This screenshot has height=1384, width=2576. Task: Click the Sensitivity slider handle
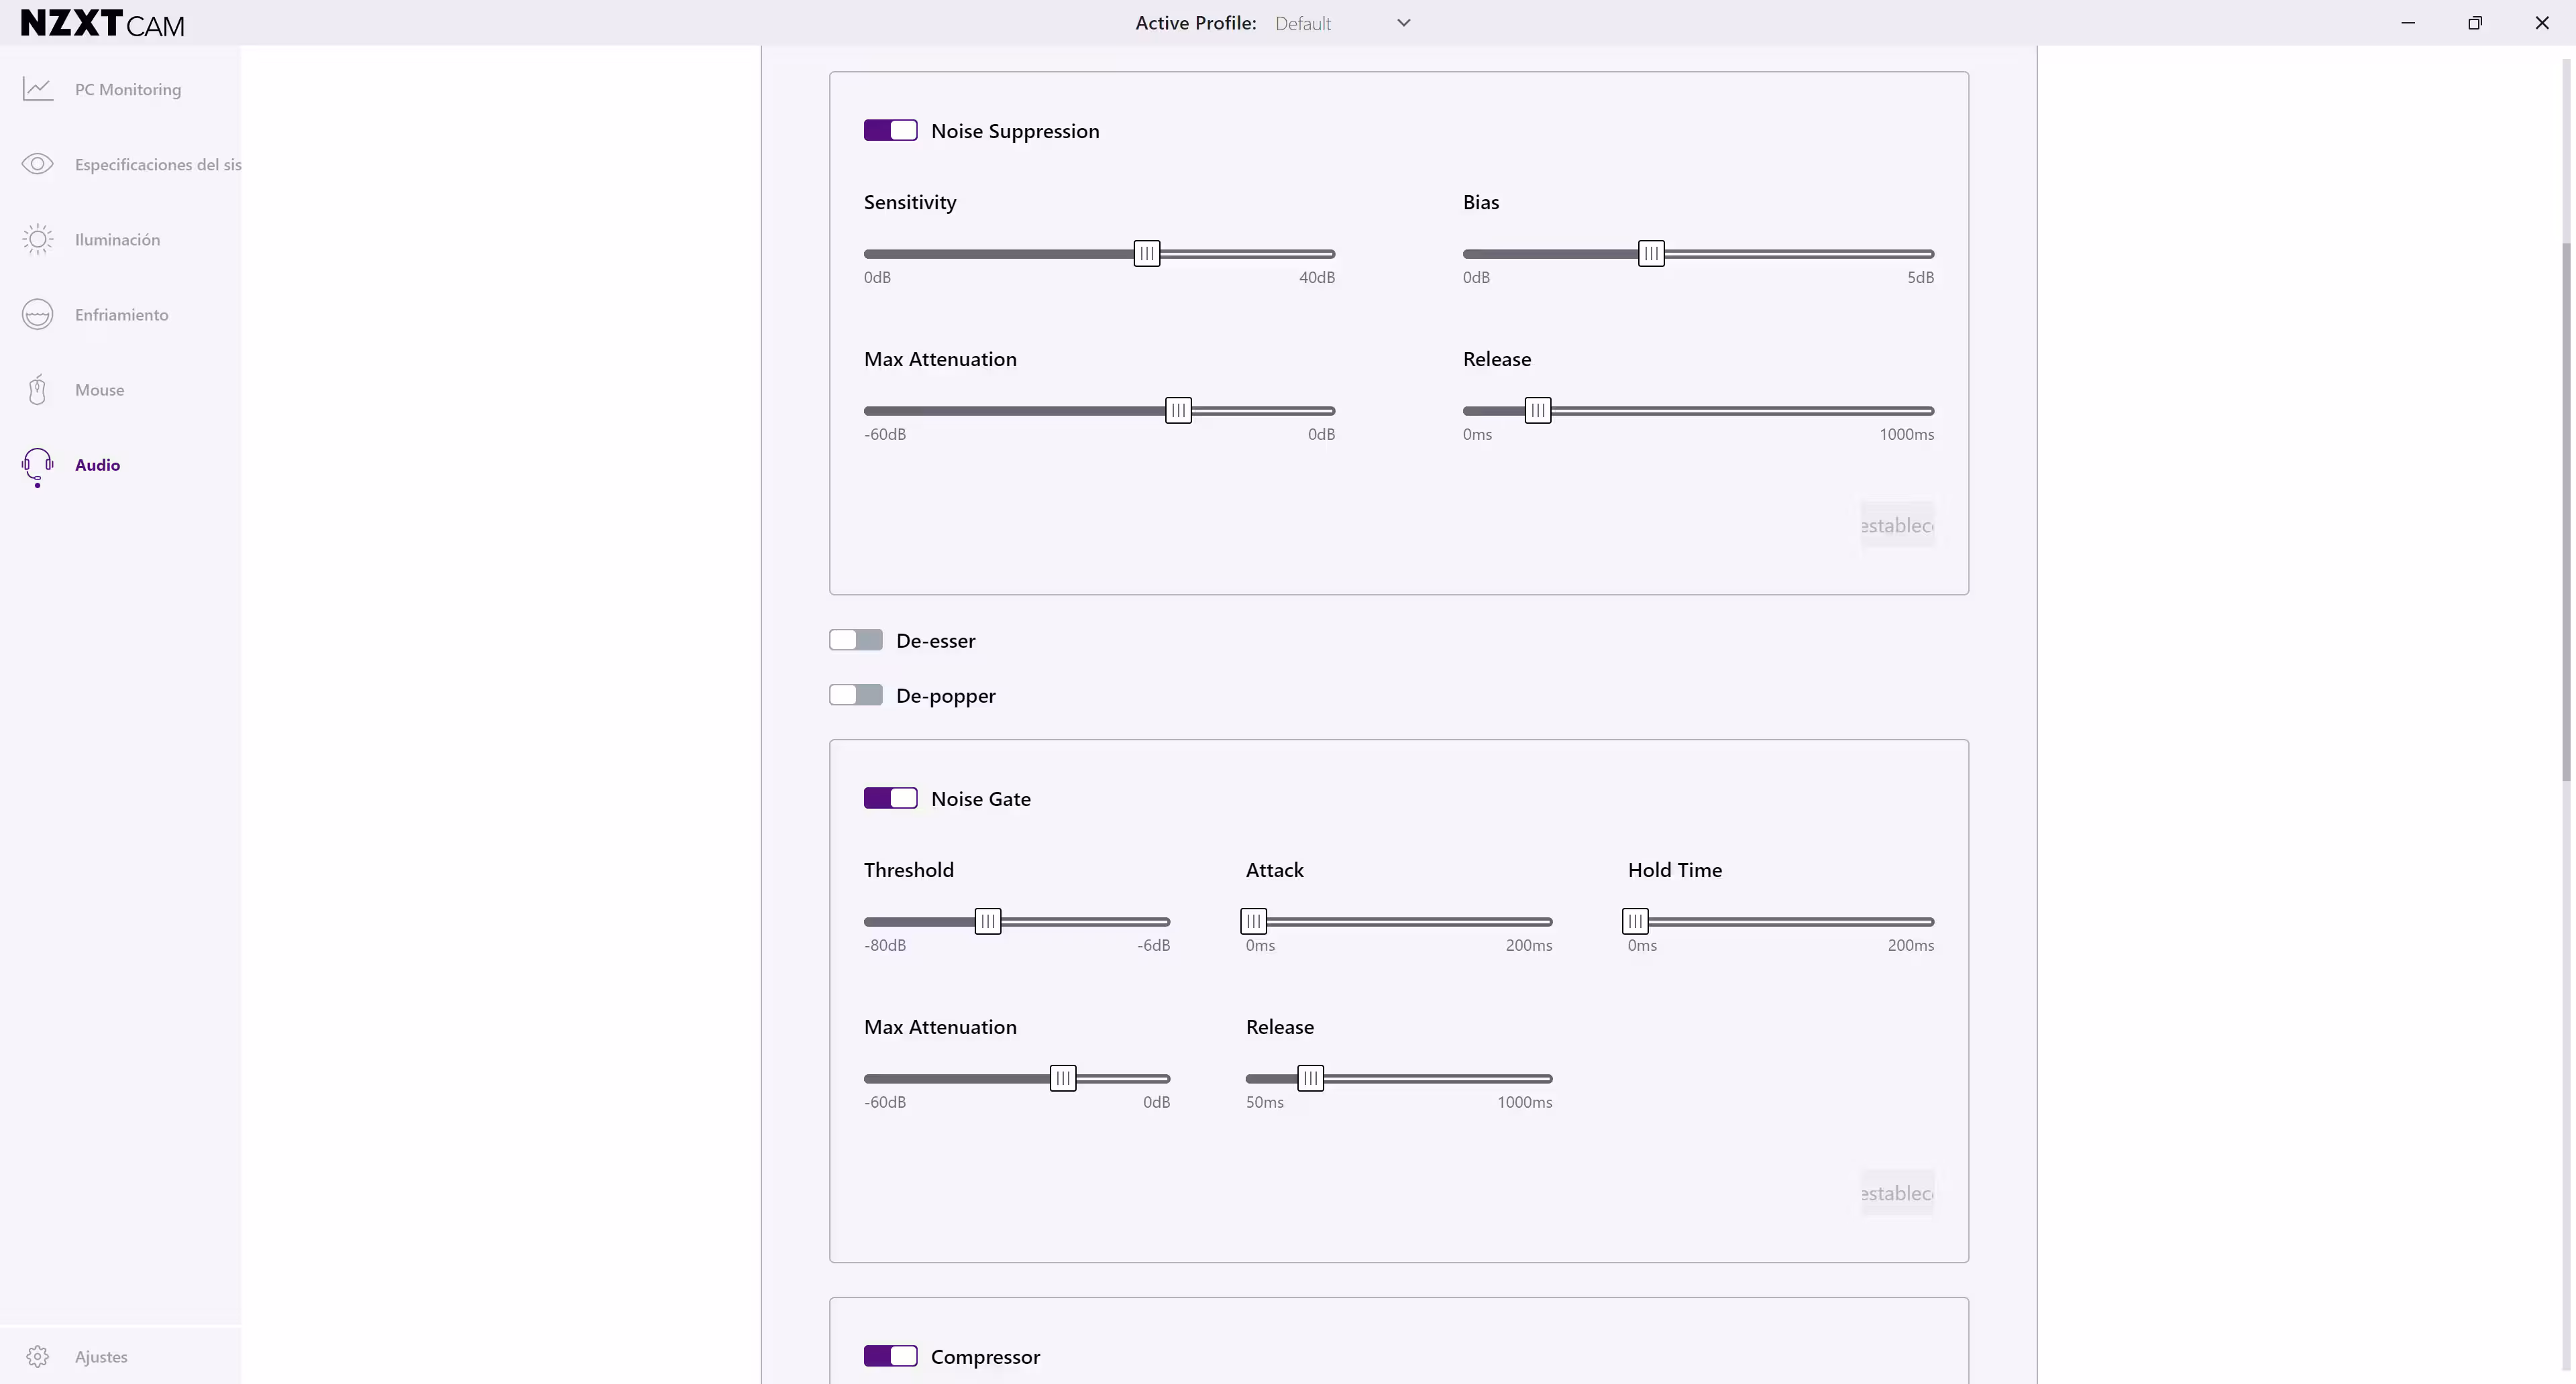pyautogui.click(x=1147, y=254)
